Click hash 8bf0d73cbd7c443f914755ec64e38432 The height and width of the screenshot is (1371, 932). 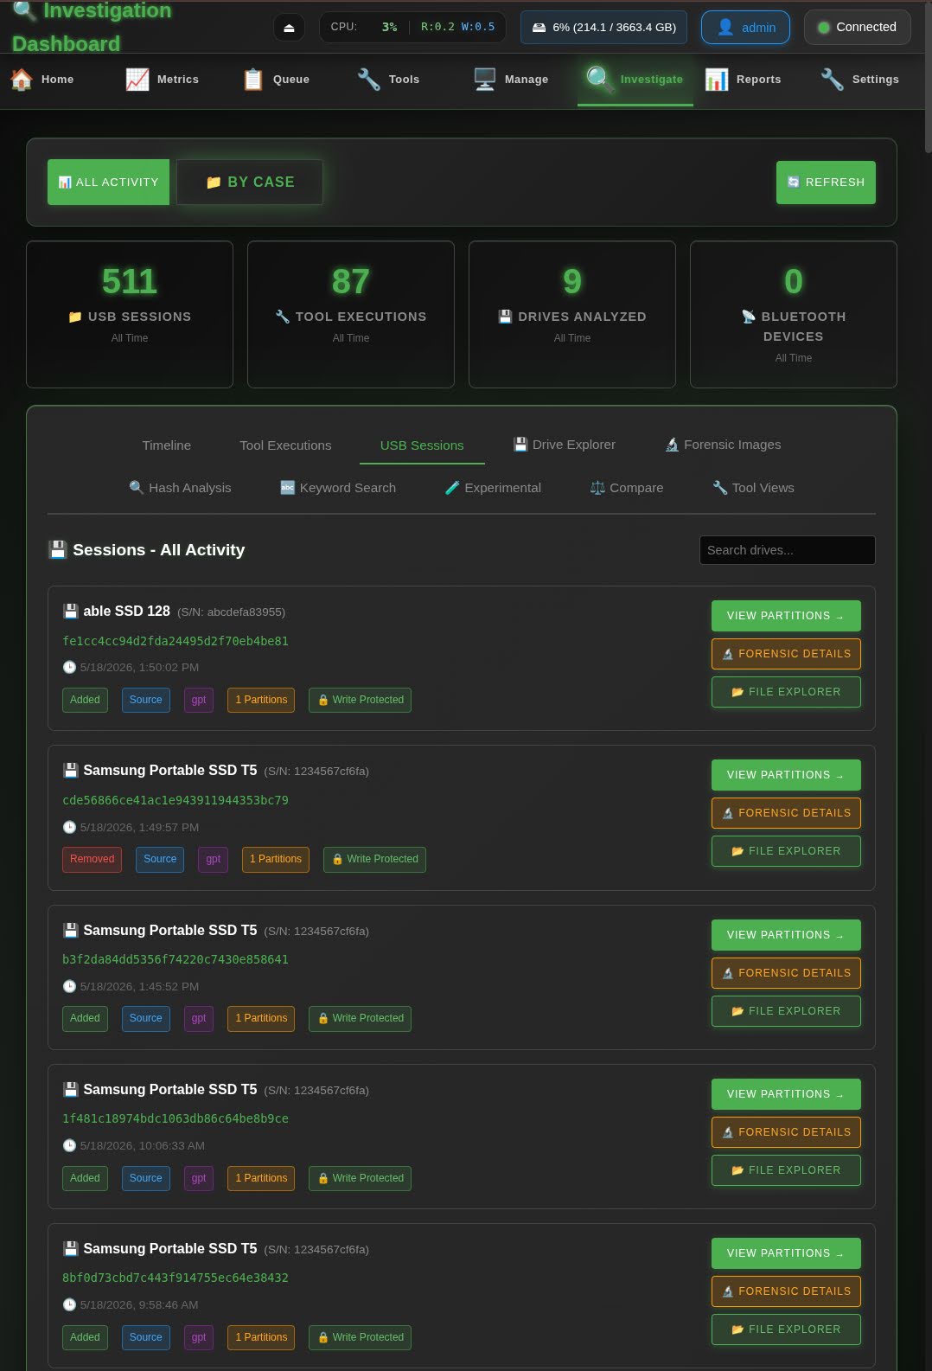coord(176,1278)
